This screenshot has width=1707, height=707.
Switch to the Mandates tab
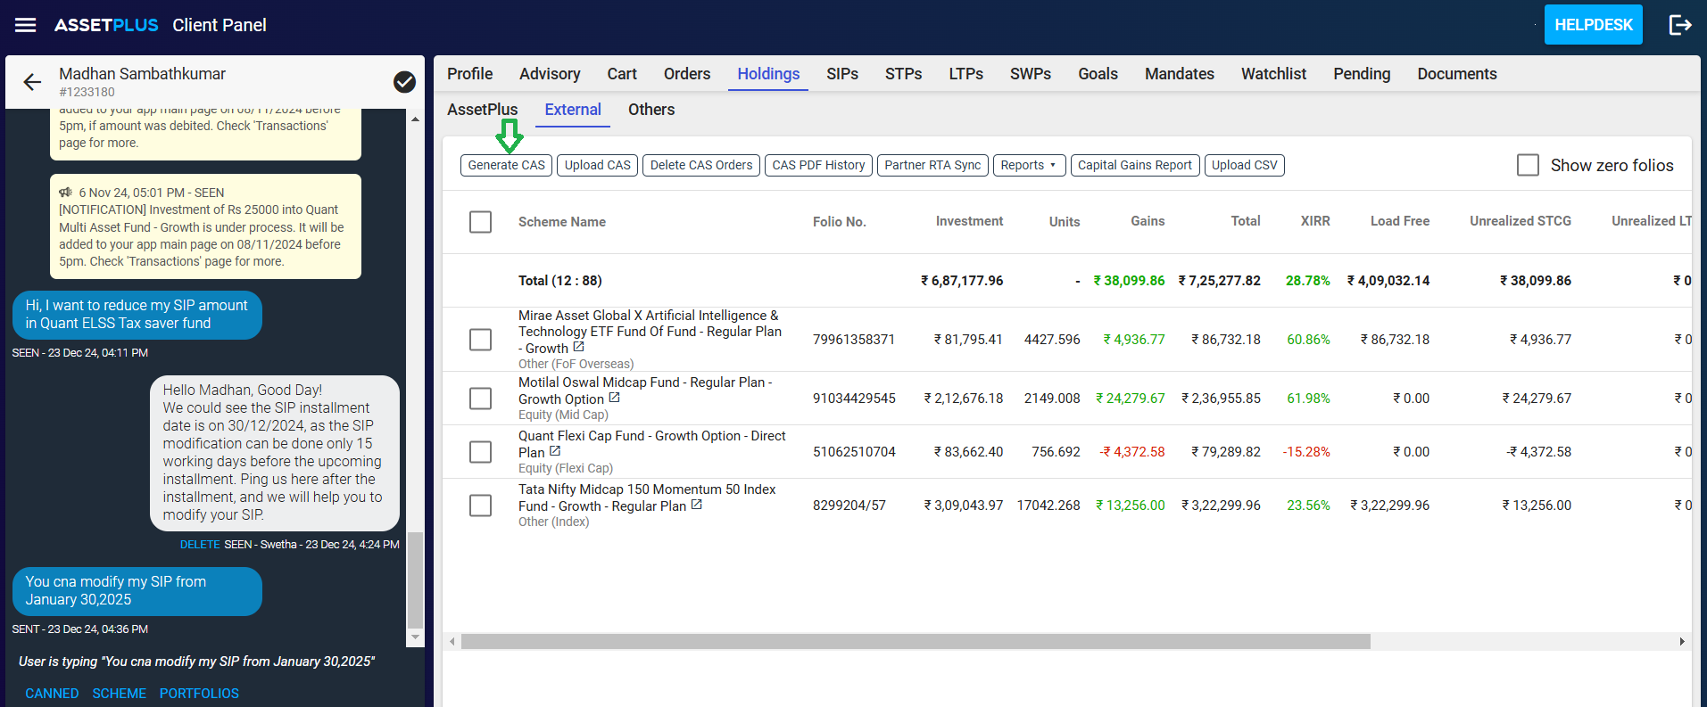(1180, 74)
